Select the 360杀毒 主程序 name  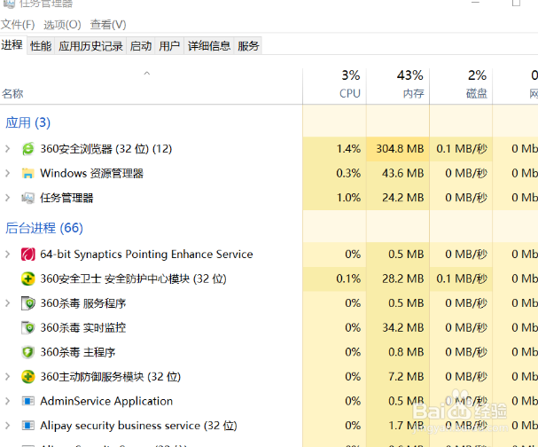[78, 352]
